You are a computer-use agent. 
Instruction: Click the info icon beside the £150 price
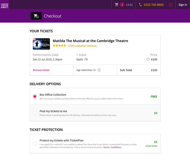148,59
